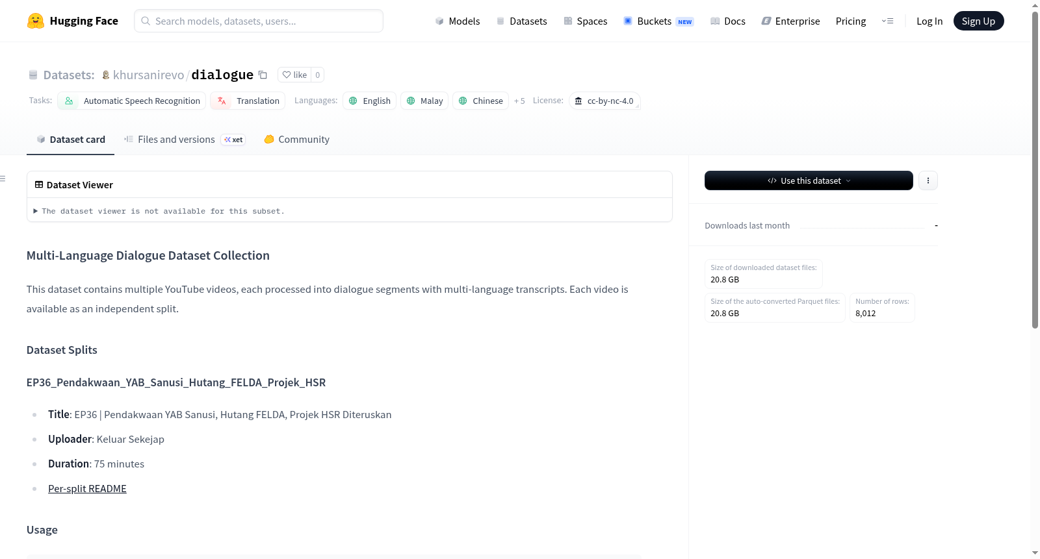1040x559 pixels.
Task: Click the search magnifier icon
Action: [146, 21]
